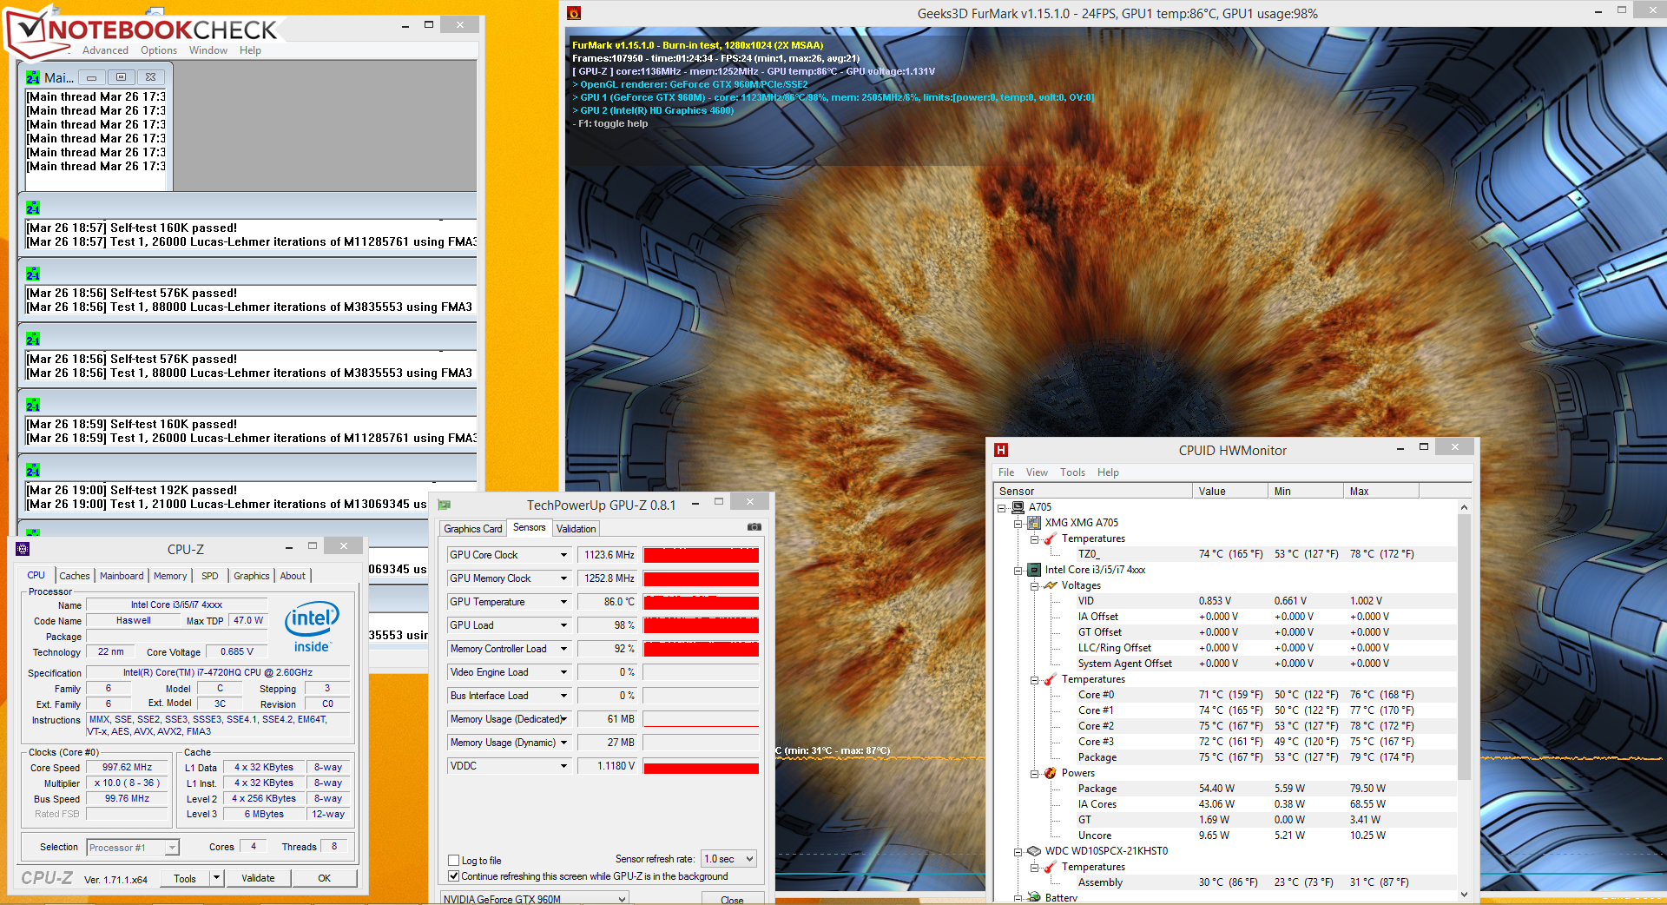Click the GPU Load red history graph
Screen dimensions: 1667x905
[x=701, y=625]
